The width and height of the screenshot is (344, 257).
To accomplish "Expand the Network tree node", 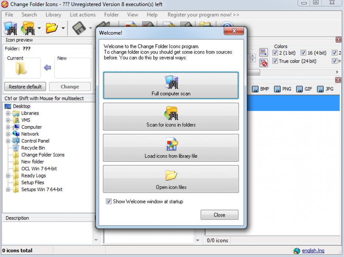I will [8, 134].
